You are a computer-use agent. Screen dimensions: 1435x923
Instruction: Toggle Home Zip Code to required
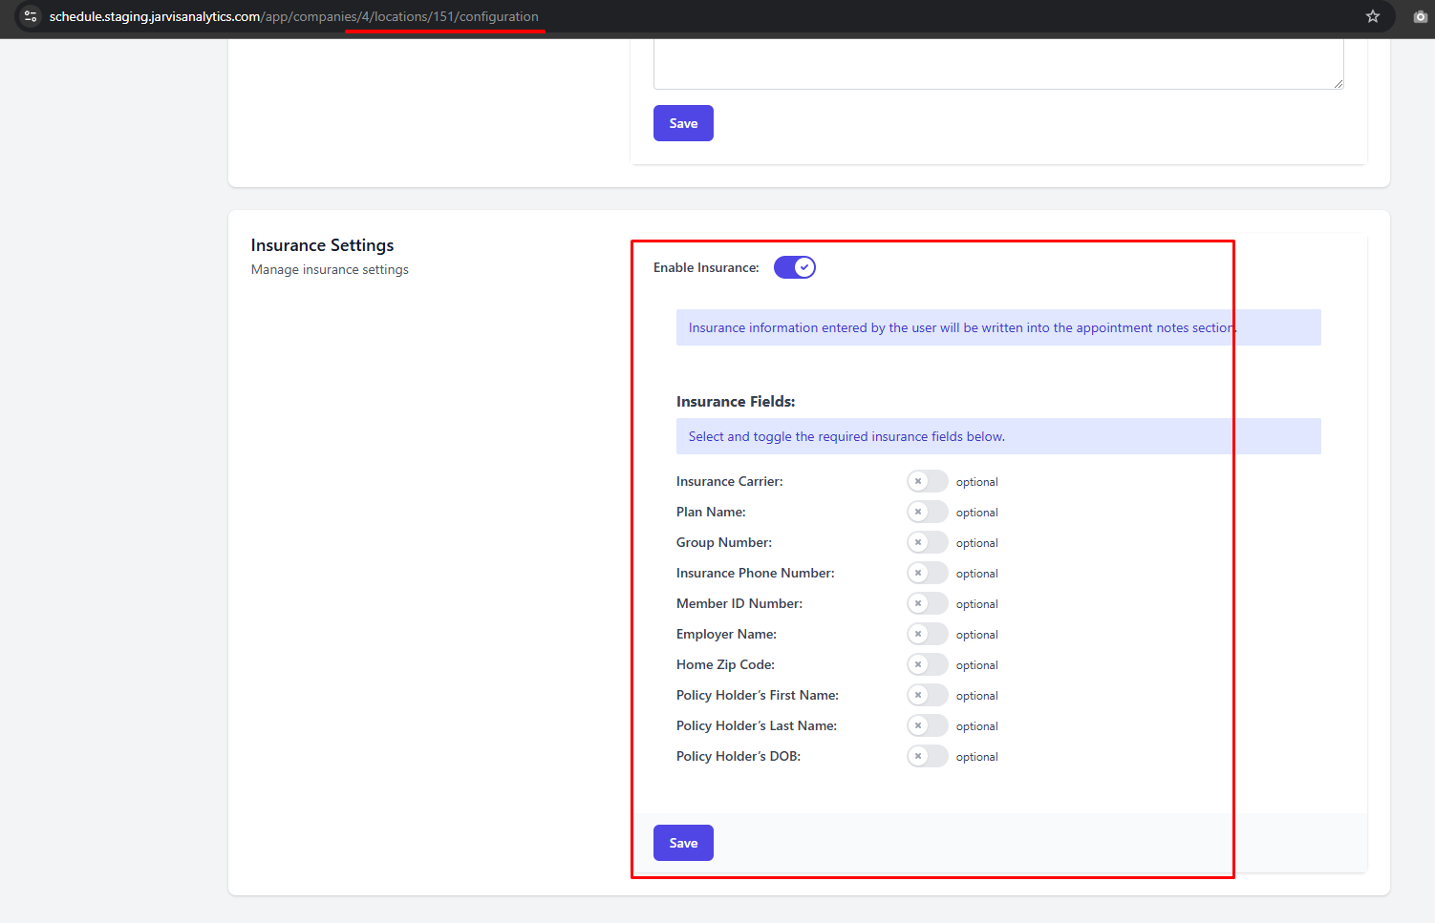(928, 664)
